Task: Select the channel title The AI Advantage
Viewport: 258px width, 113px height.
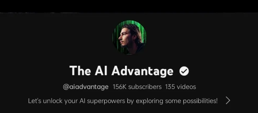Action: [x=121, y=71]
